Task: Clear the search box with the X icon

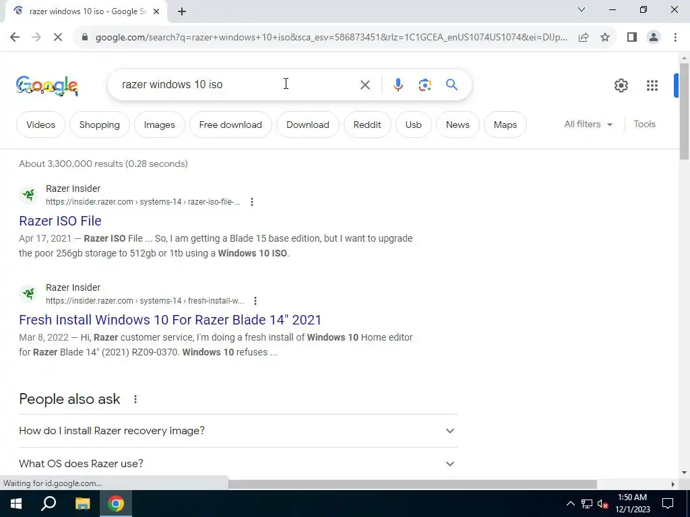Action: tap(365, 85)
